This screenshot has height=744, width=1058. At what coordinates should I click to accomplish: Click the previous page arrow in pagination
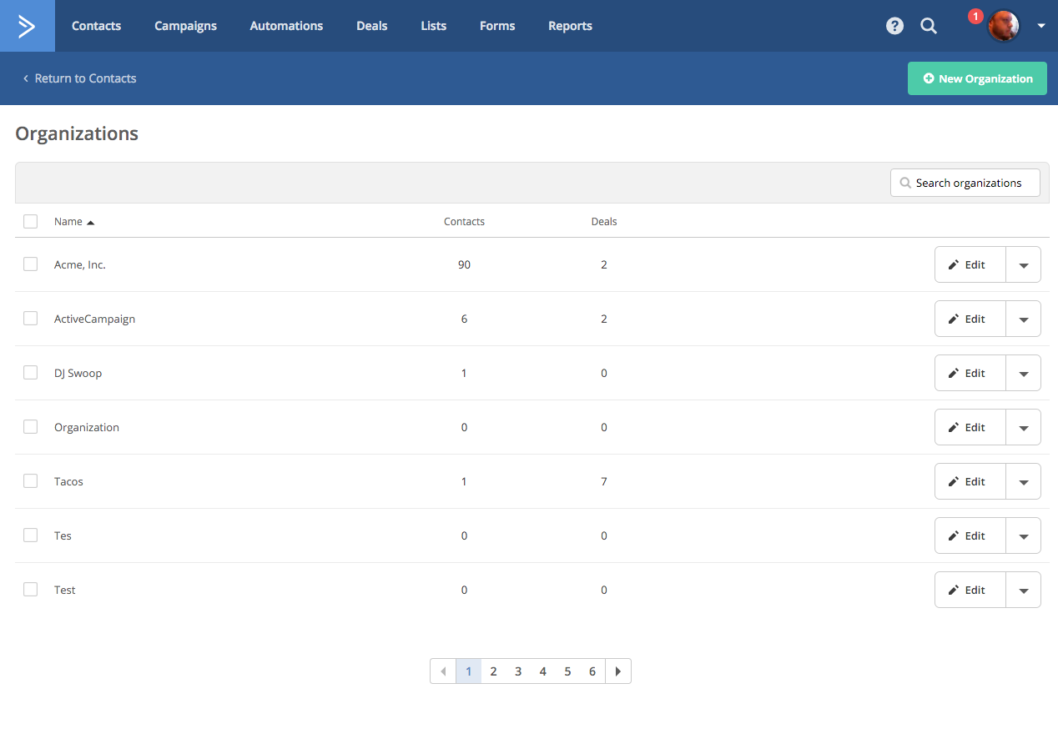[443, 671]
